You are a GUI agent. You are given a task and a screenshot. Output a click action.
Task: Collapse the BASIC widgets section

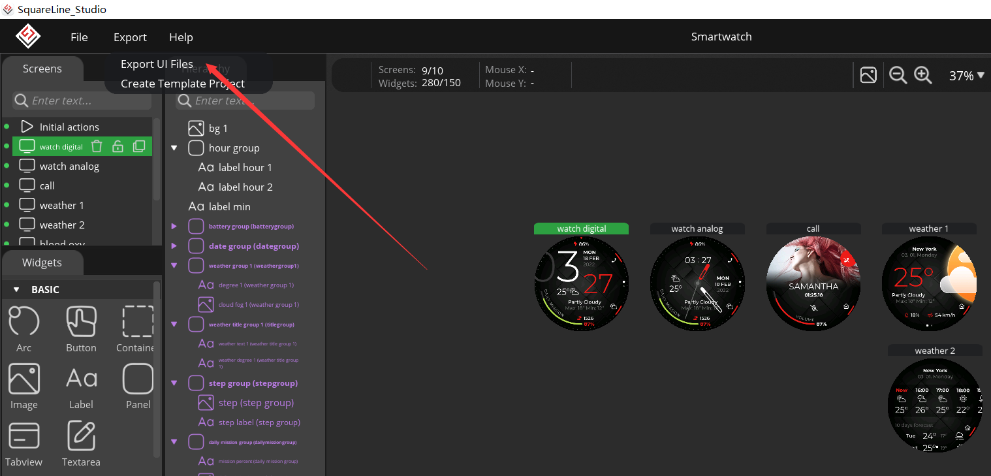click(17, 289)
